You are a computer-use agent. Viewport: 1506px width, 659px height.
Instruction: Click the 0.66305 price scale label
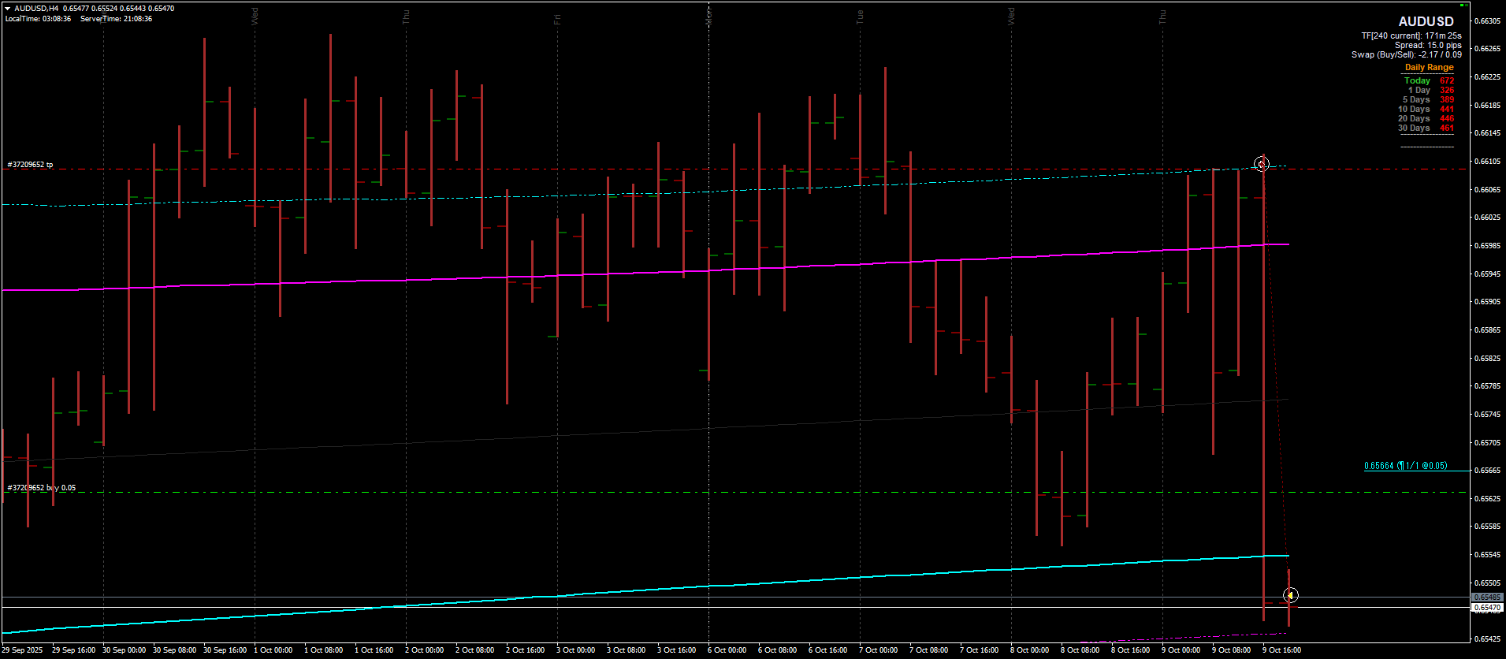point(1486,21)
